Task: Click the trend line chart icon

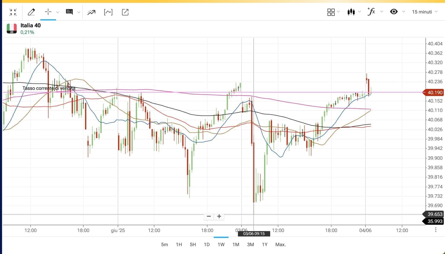Action: pyautogui.click(x=91, y=12)
